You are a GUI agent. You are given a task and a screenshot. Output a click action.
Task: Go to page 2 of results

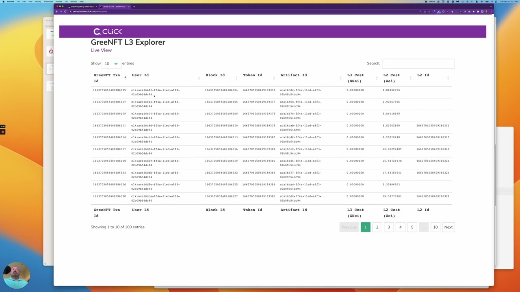point(377,227)
